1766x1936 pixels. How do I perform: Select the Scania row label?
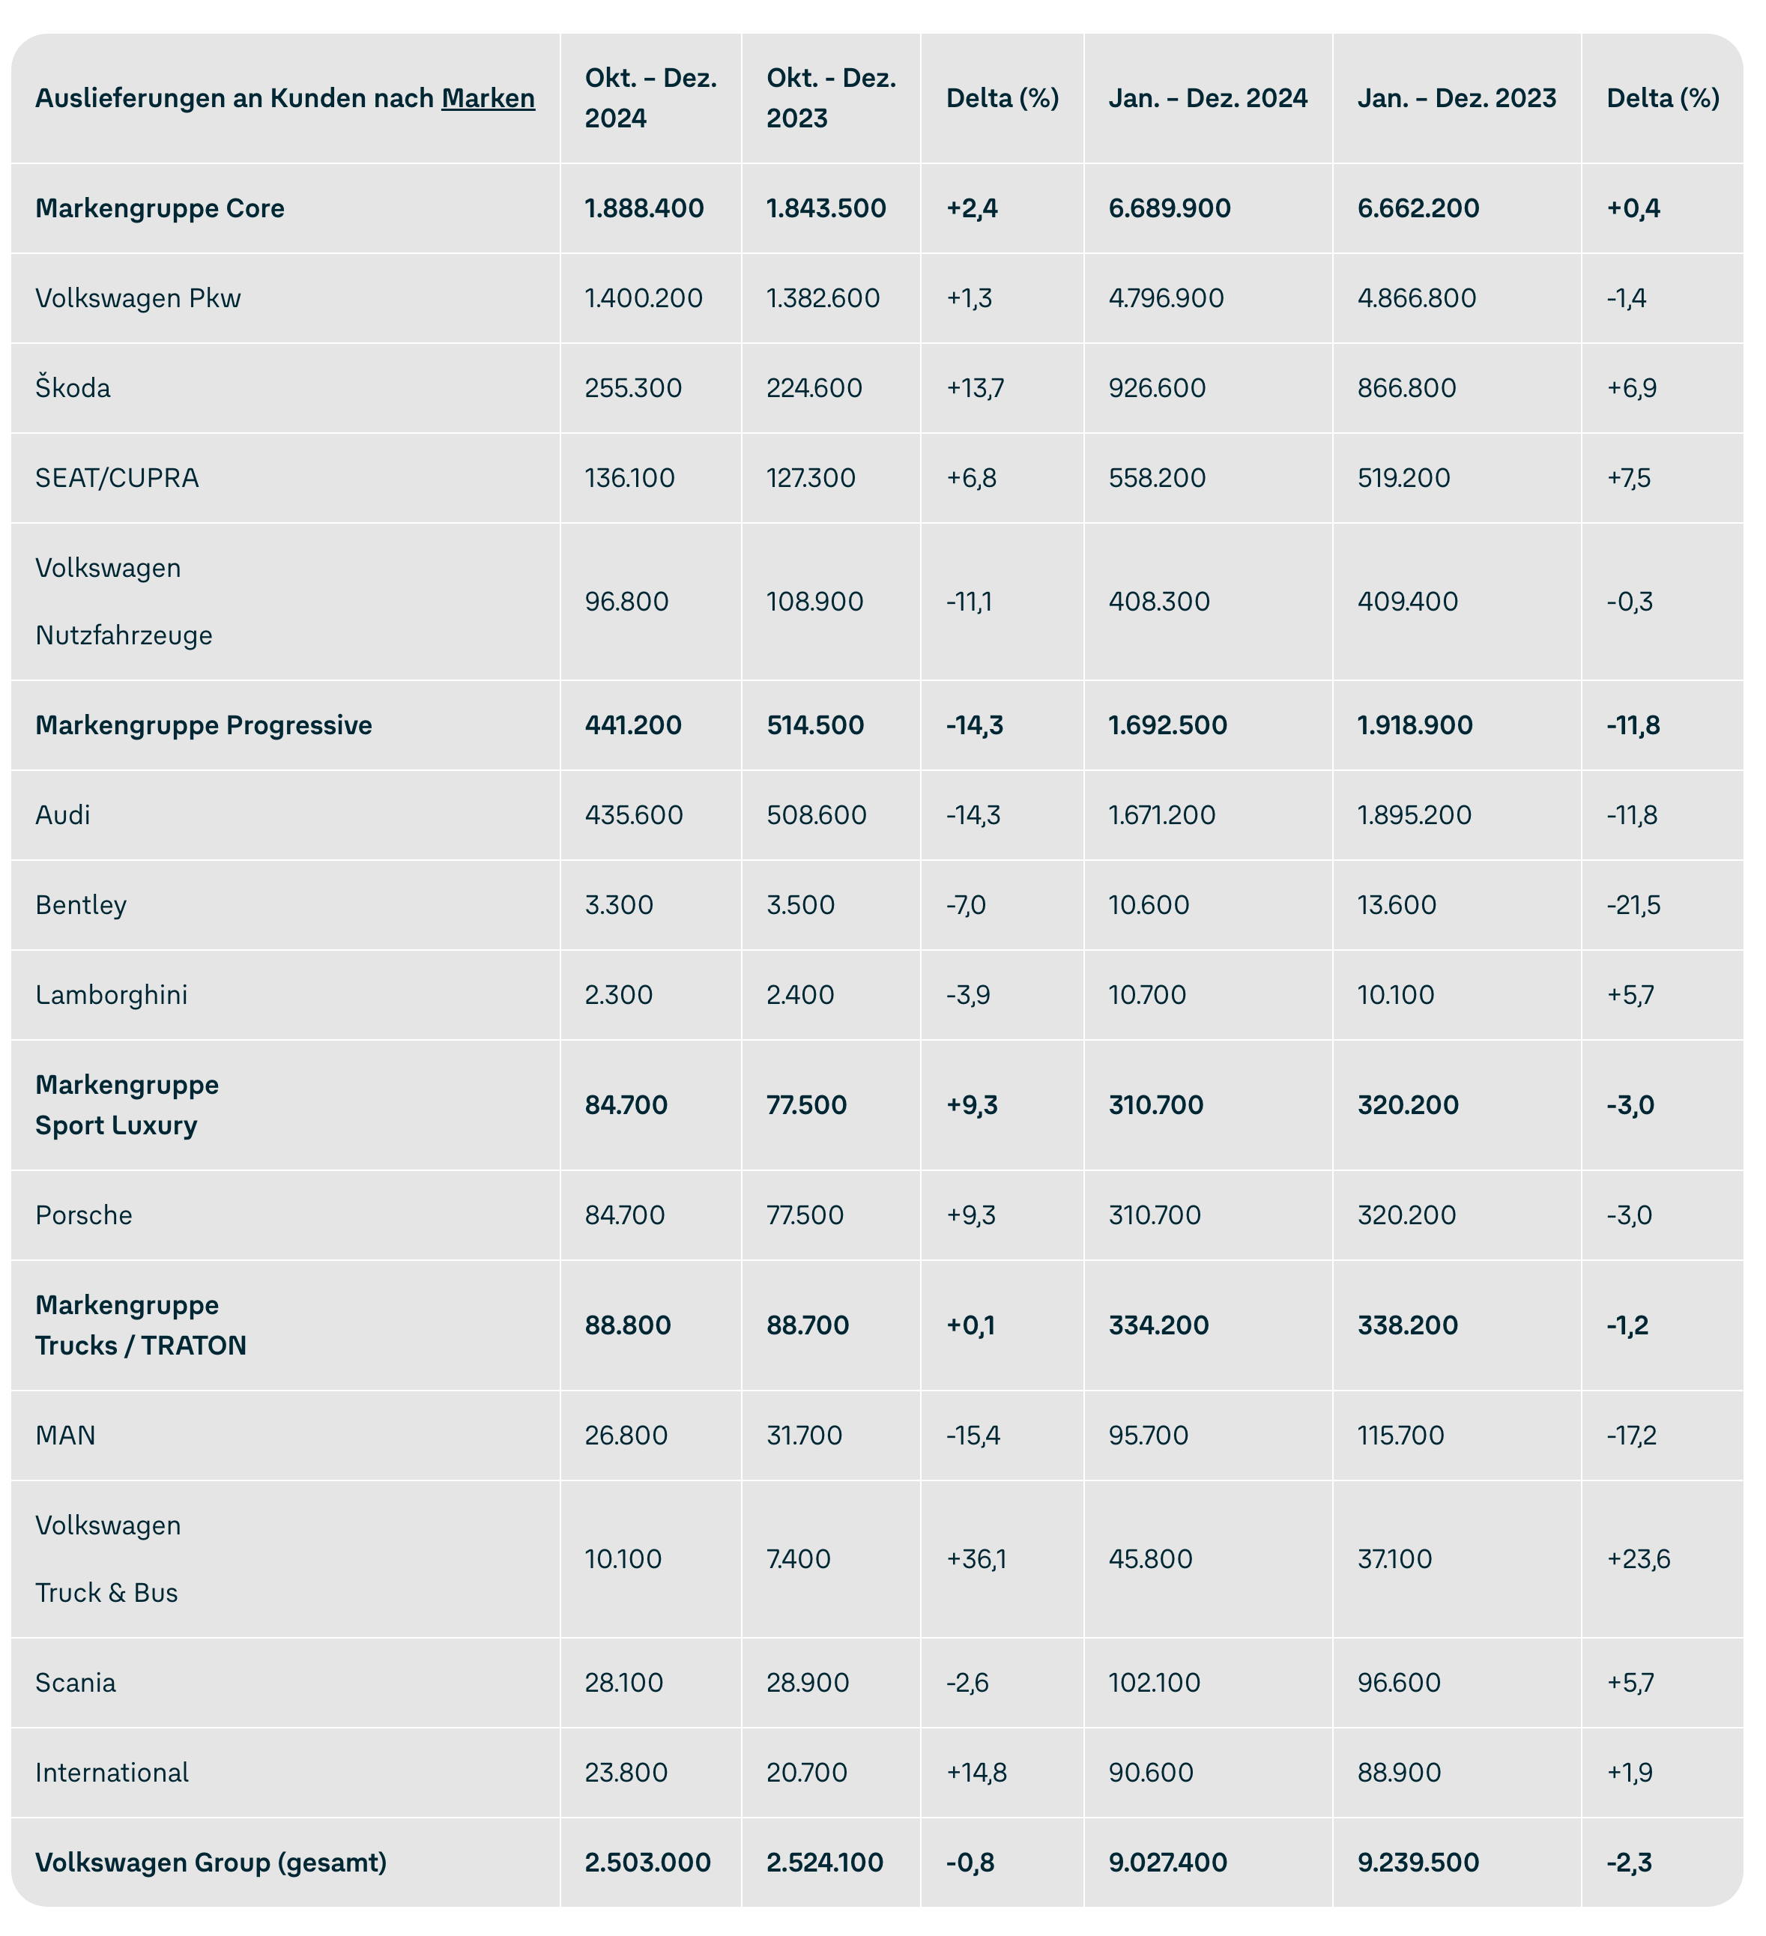[x=76, y=1683]
